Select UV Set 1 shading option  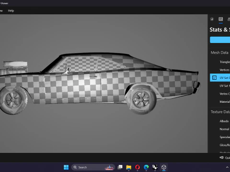coord(225,86)
